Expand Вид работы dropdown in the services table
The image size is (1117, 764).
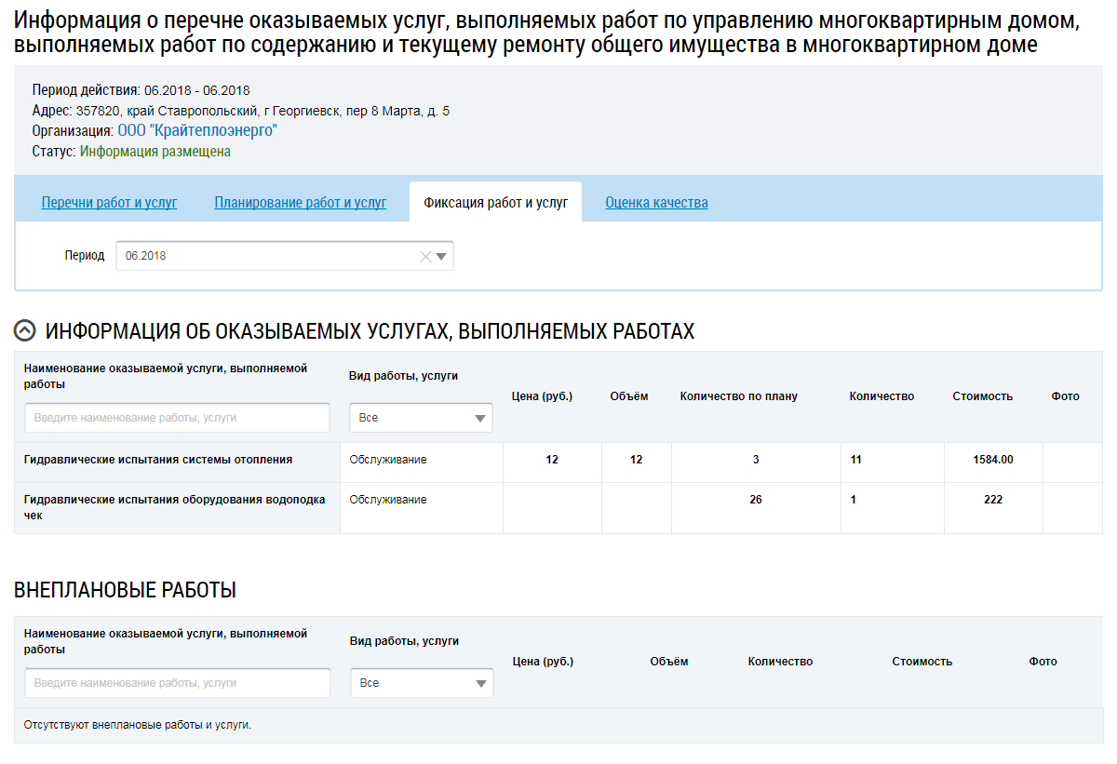click(x=421, y=418)
